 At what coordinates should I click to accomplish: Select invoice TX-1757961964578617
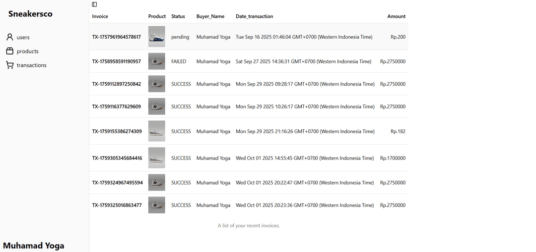pos(116,37)
